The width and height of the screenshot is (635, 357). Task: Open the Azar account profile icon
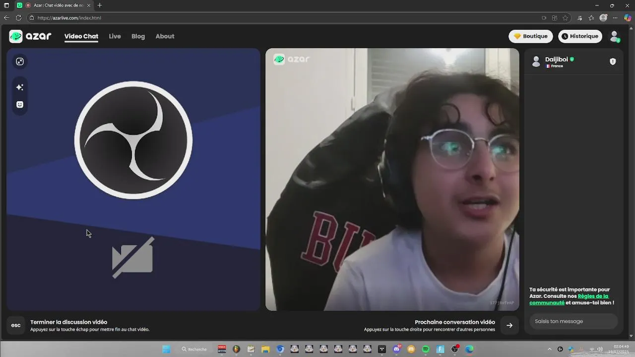point(615,36)
